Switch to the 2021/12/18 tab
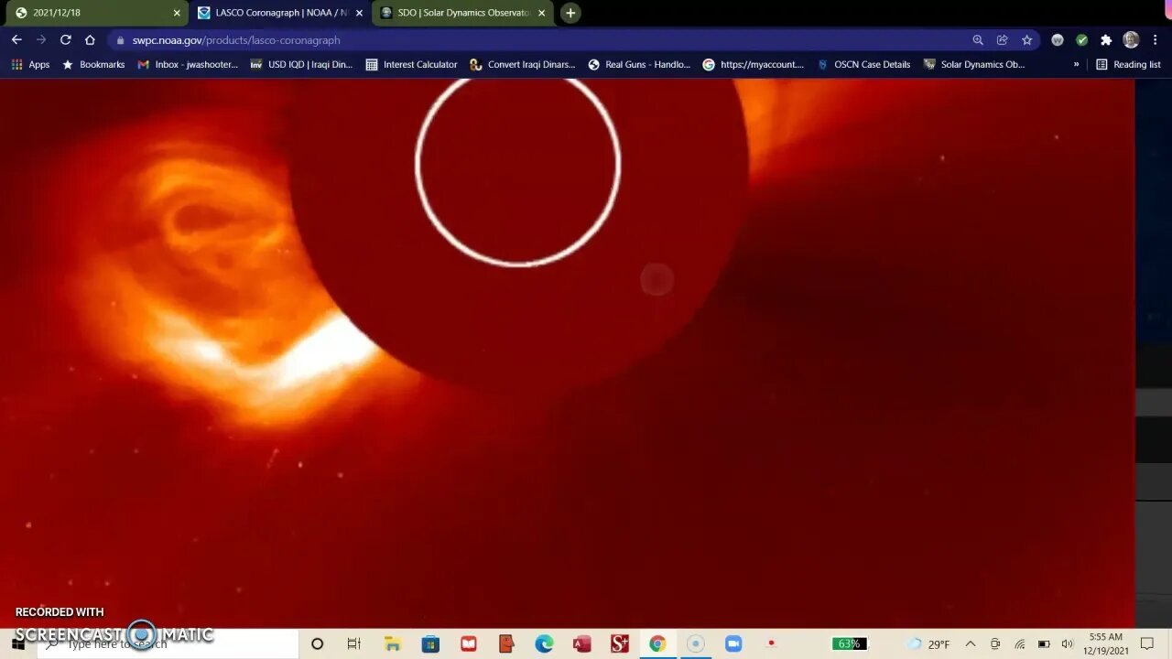 (95, 13)
